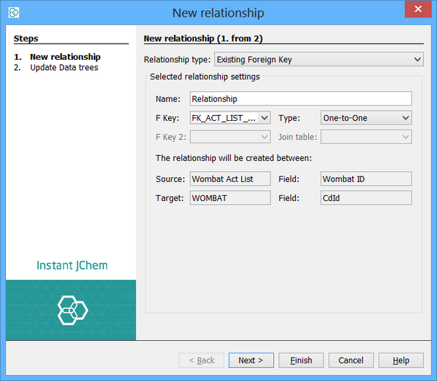Click the disabled F Key 2 dropdown
Viewport: 437px width, 381px height.
tap(230, 136)
